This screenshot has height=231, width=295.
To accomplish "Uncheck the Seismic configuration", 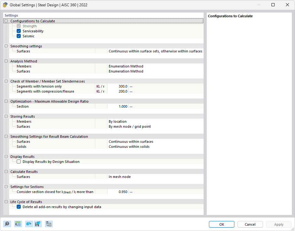I will (x=19, y=36).
